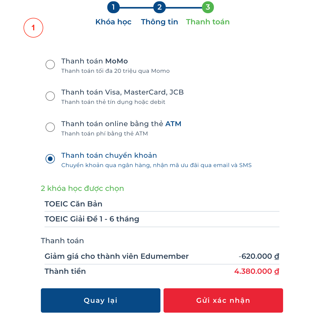Click the red circled number 1 badge
The image size is (325, 323).
click(x=33, y=28)
